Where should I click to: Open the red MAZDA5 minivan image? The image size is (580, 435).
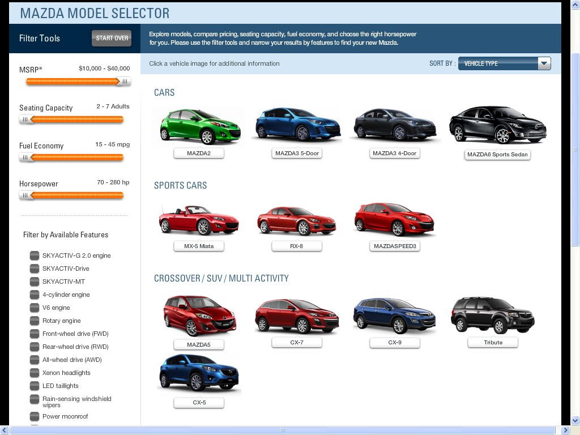pyautogui.click(x=200, y=315)
